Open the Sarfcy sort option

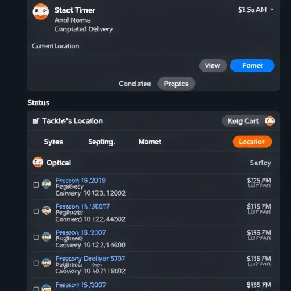click(260, 163)
